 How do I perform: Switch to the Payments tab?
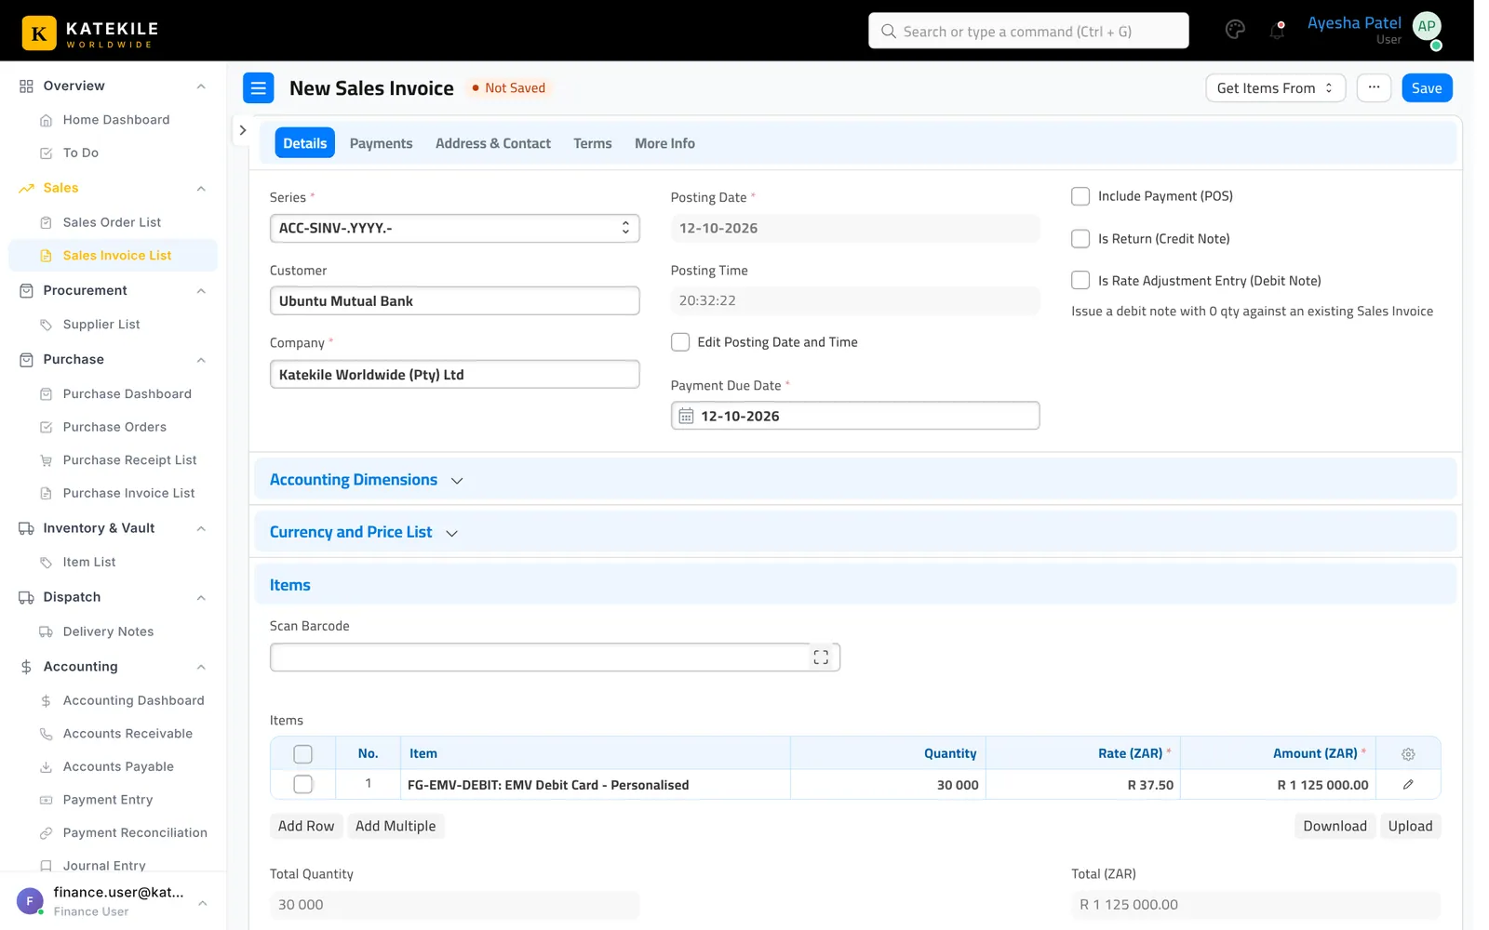[x=381, y=143]
